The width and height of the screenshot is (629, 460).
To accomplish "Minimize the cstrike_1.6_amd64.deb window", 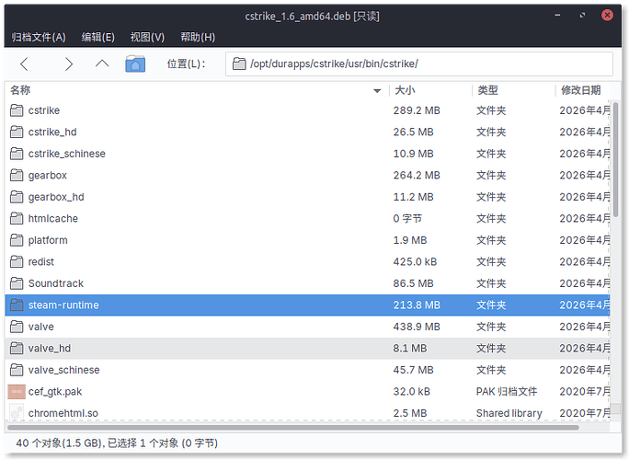I will tap(557, 16).
